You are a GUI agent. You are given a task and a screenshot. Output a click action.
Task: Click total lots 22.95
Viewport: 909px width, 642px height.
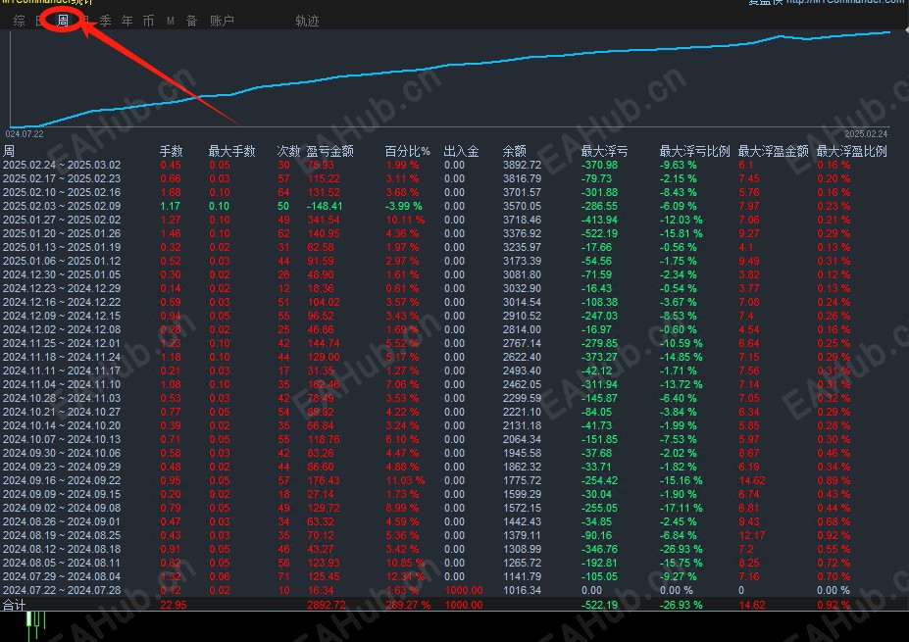173,605
